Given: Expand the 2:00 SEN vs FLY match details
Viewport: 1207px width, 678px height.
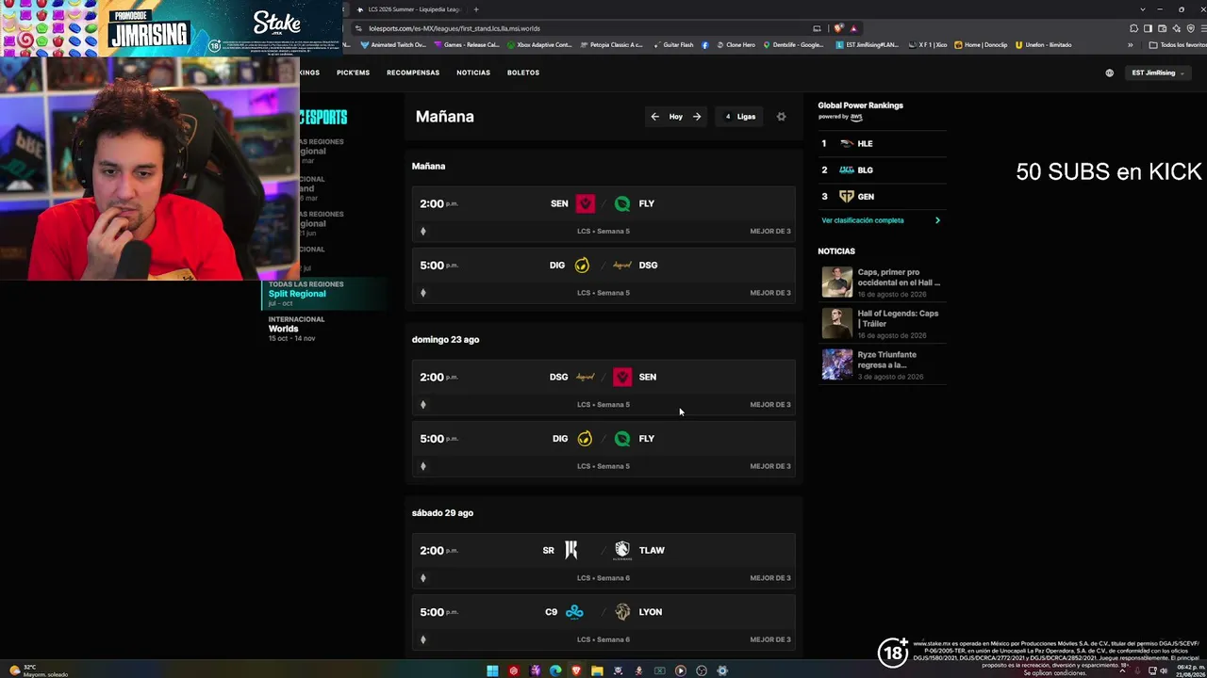Looking at the screenshot, I should tap(422, 231).
